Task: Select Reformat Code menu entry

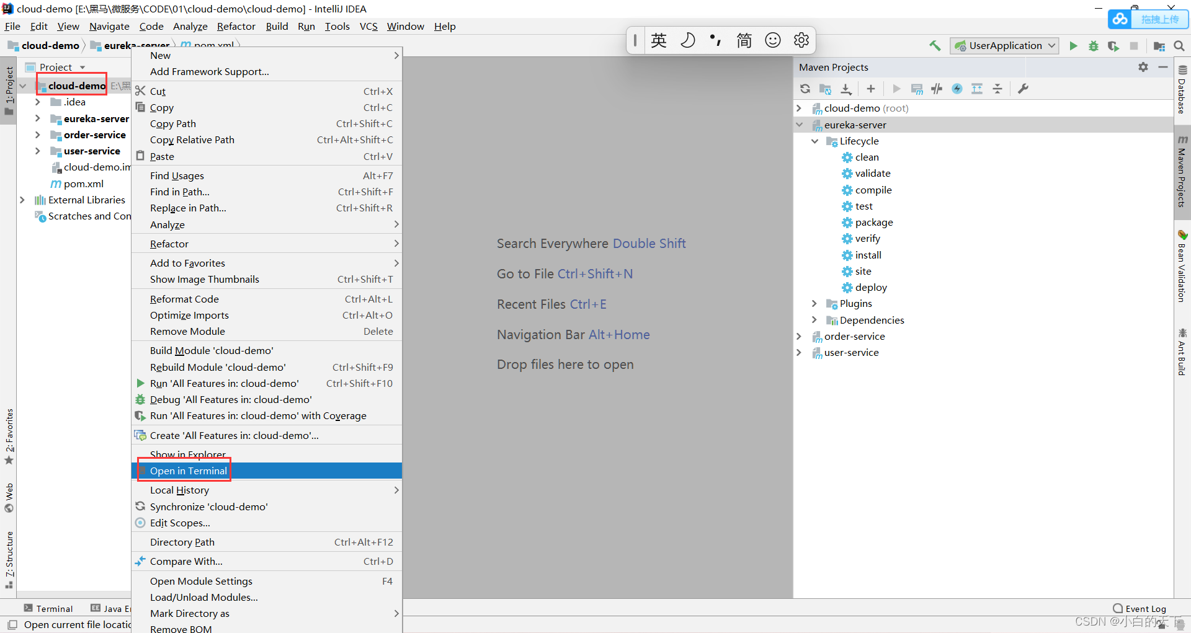Action: pyautogui.click(x=267, y=299)
